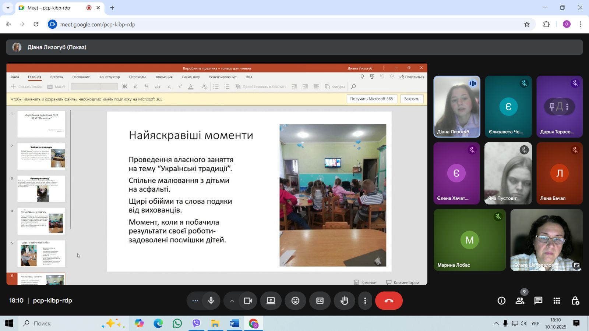Select Ольга Шаповалова's video tile
The width and height of the screenshot is (589, 331).
pyautogui.click(x=546, y=240)
